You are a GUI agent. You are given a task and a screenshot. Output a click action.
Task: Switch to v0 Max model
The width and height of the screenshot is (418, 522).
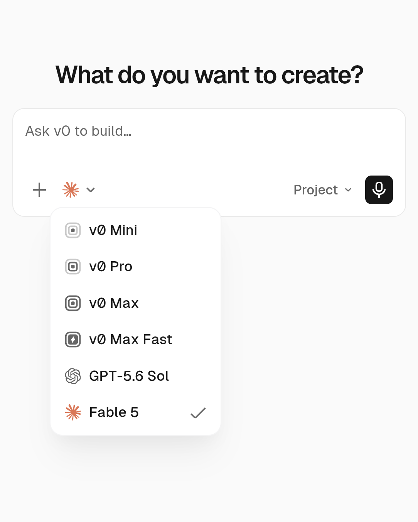coord(135,303)
